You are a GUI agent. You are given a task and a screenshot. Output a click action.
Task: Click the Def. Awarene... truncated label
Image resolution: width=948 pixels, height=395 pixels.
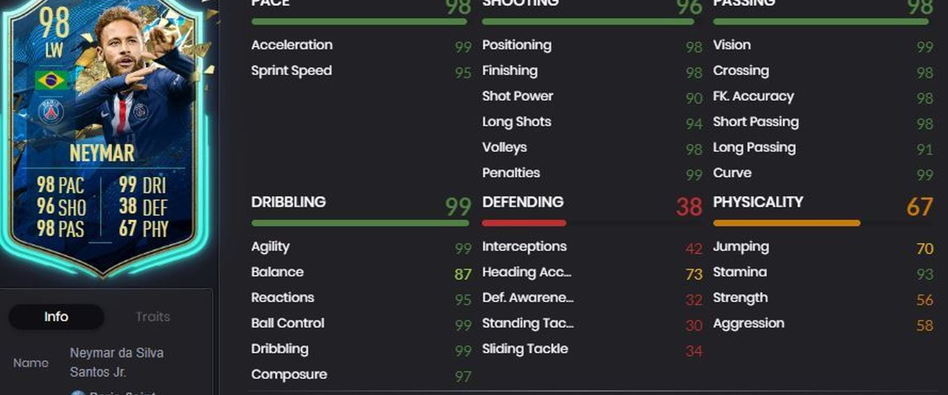[528, 298]
